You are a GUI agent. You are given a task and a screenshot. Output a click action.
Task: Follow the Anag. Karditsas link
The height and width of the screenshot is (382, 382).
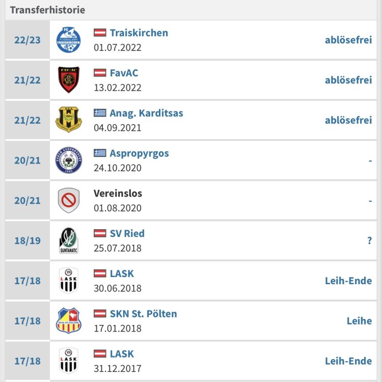click(x=146, y=113)
